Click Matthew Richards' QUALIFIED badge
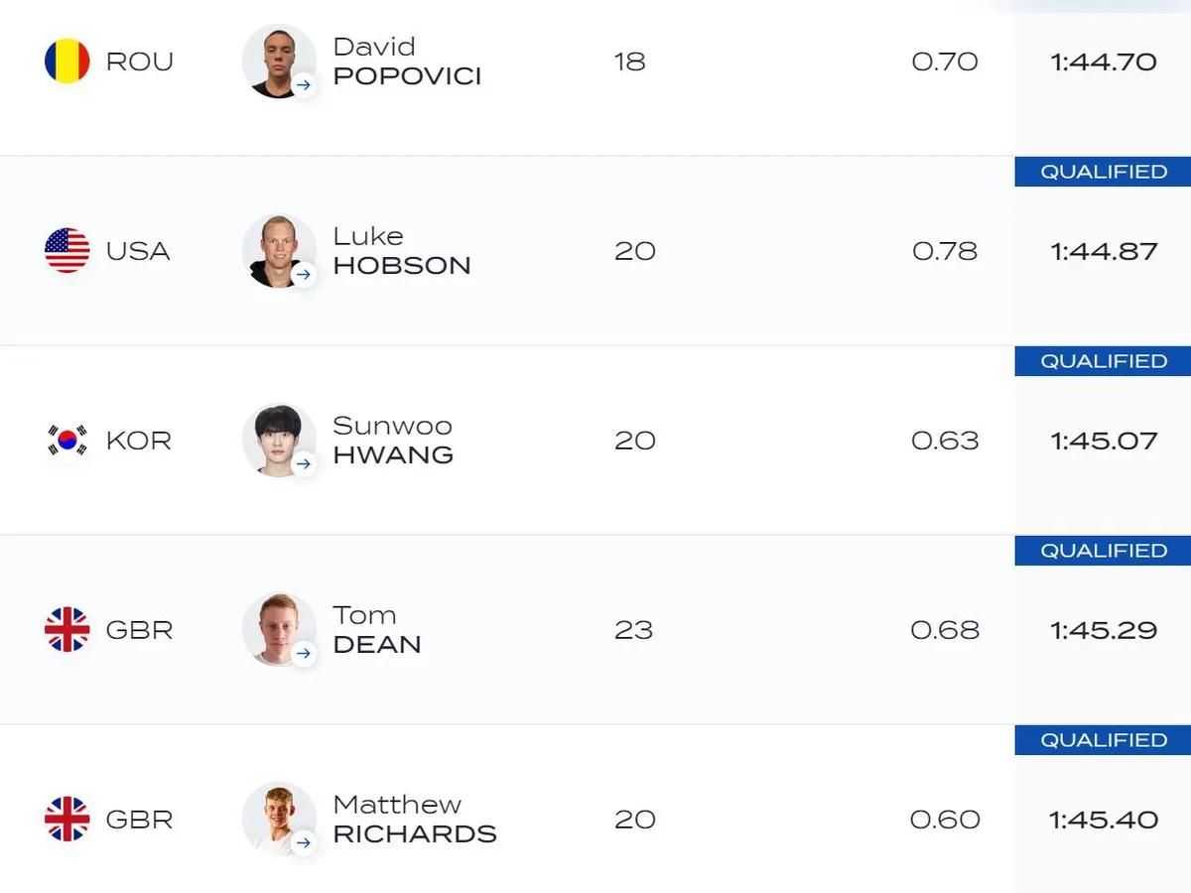Viewport: 1191px width, 893px height. tap(1103, 740)
